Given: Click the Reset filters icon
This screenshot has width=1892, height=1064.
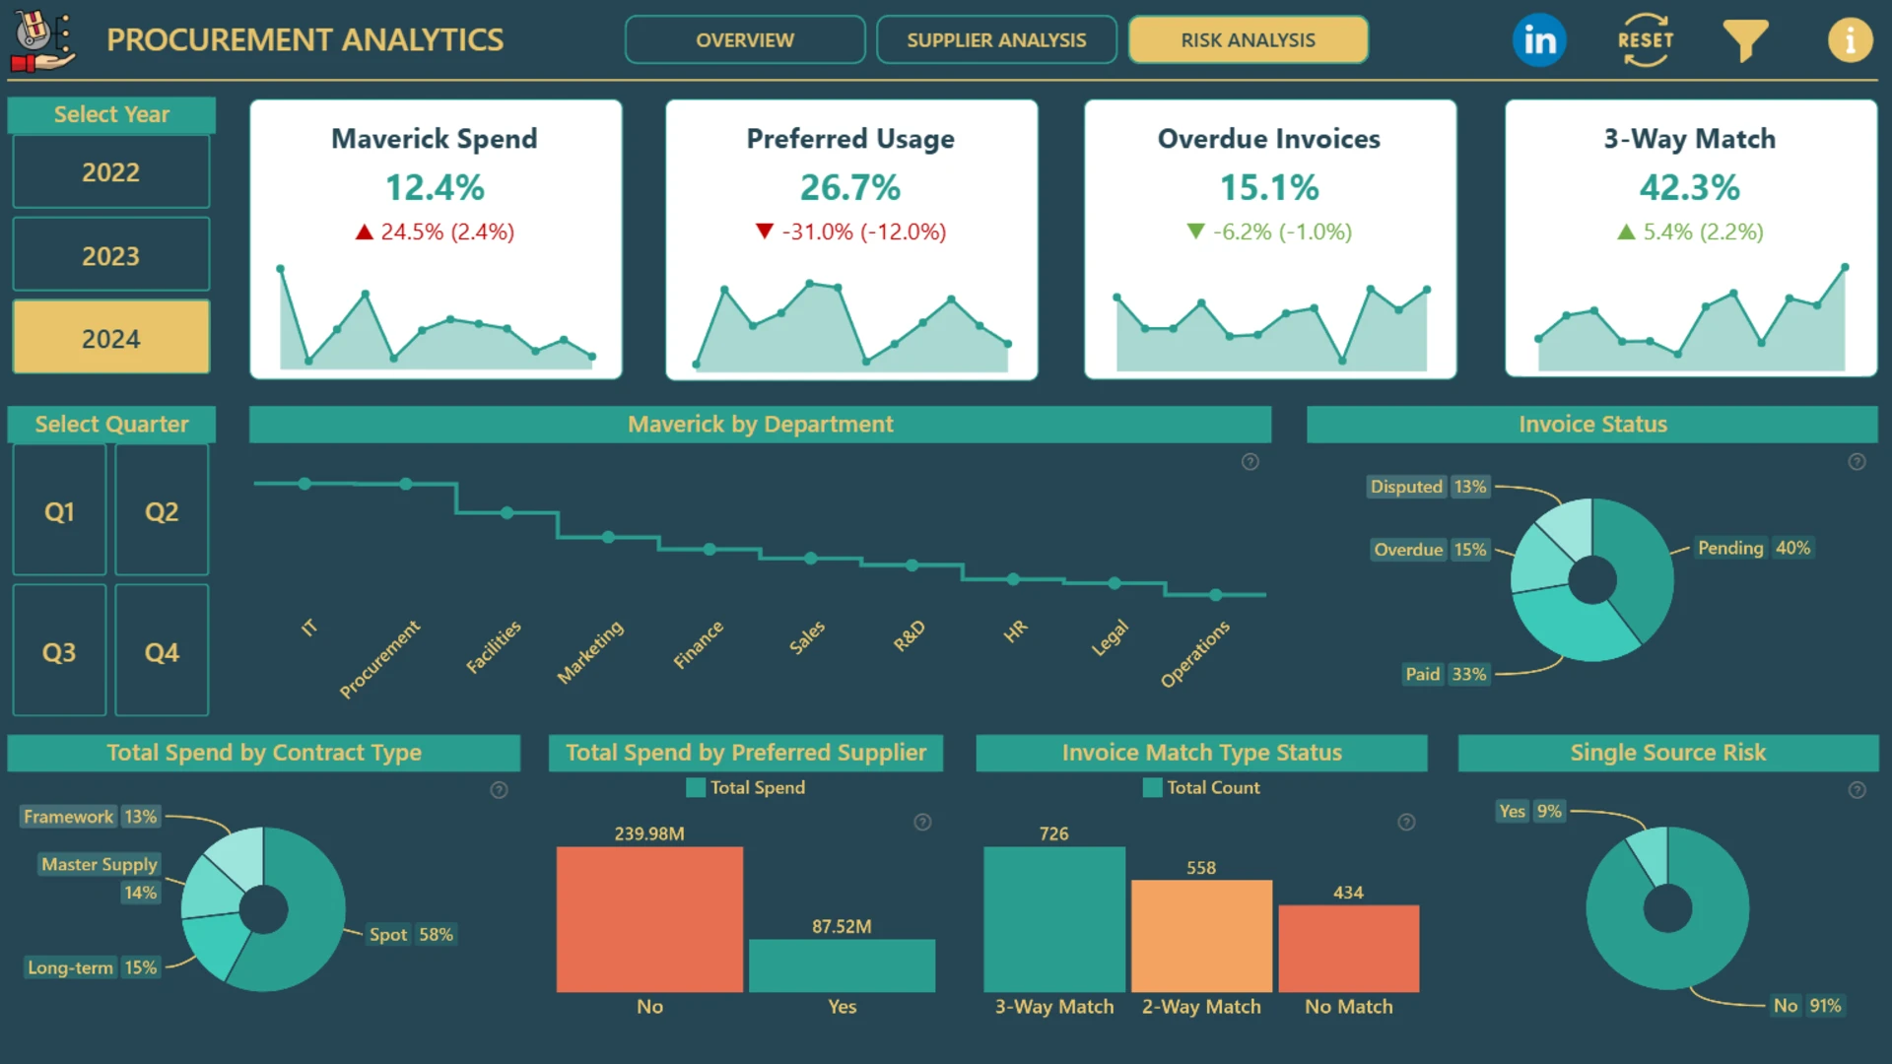Looking at the screenshot, I should click(x=1645, y=40).
